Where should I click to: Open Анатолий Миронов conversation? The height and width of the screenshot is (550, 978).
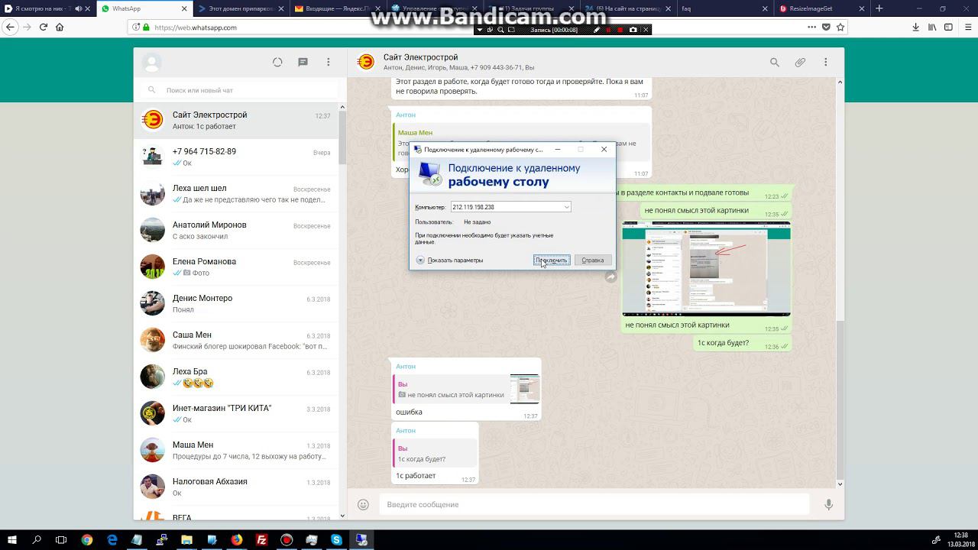point(236,231)
